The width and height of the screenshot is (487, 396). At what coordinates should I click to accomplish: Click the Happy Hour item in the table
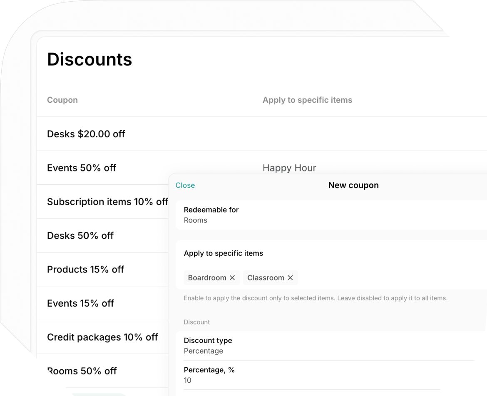pyautogui.click(x=289, y=168)
